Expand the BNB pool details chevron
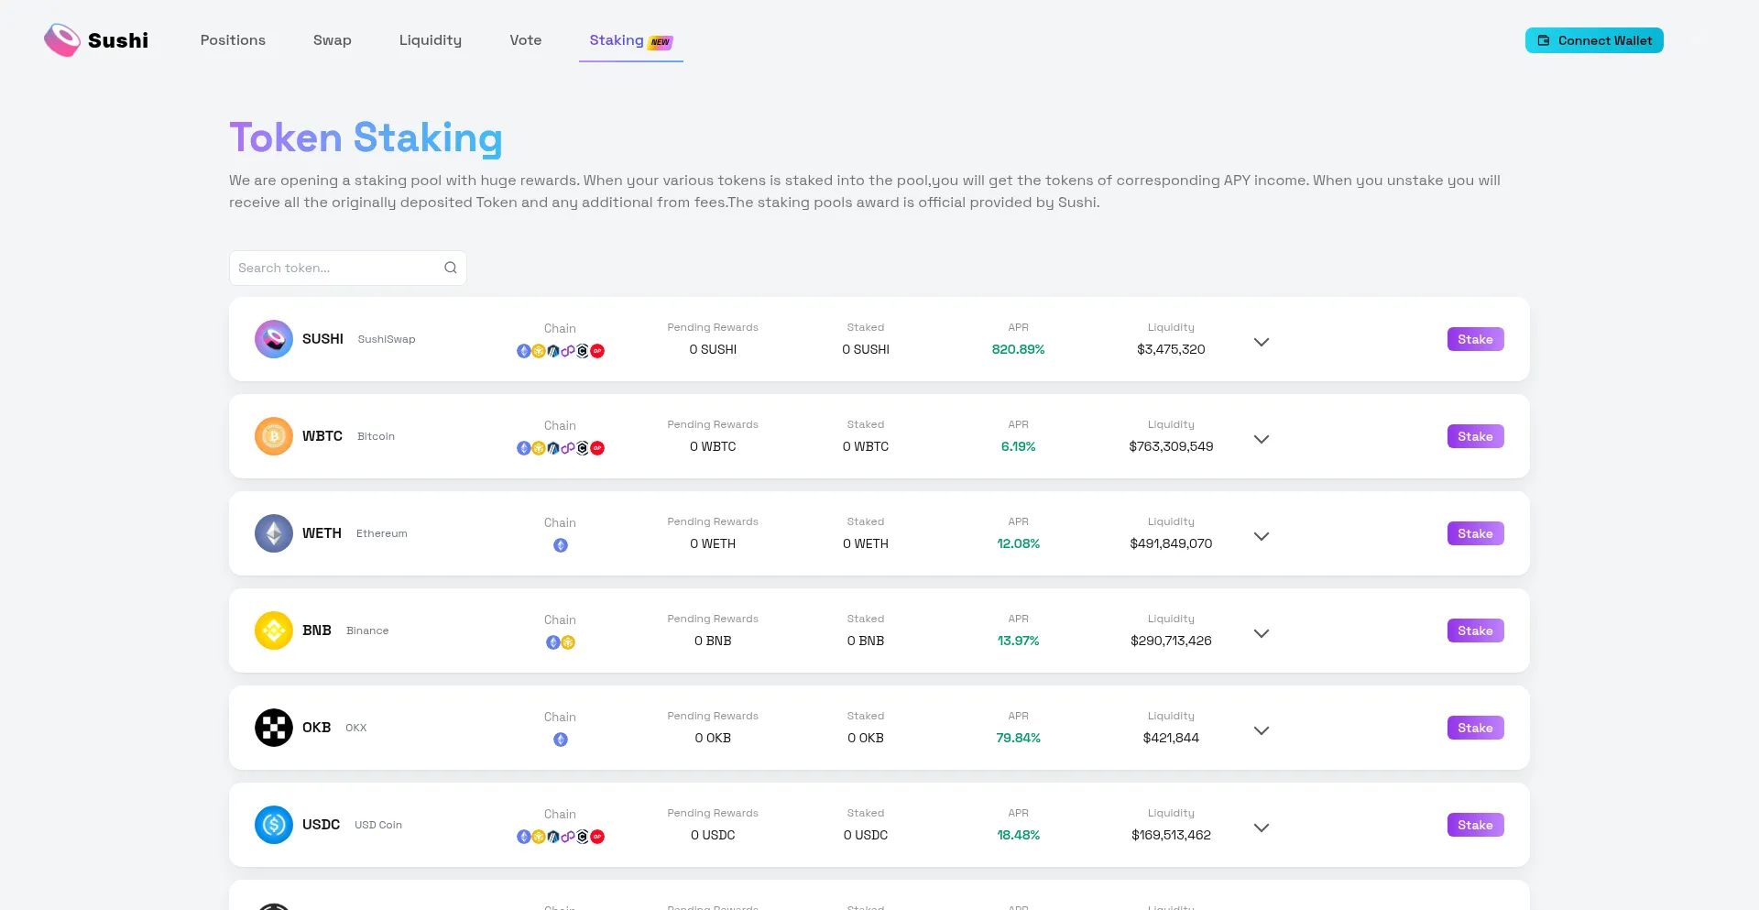 pyautogui.click(x=1262, y=633)
